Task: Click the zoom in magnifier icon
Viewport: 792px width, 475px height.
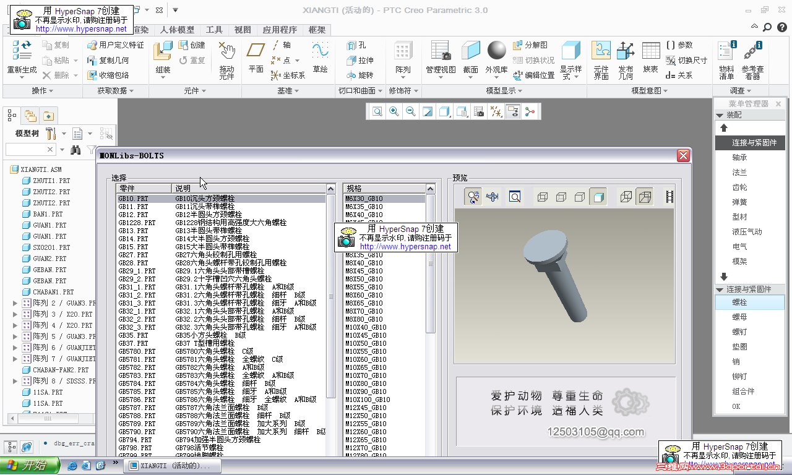Action: (394, 111)
